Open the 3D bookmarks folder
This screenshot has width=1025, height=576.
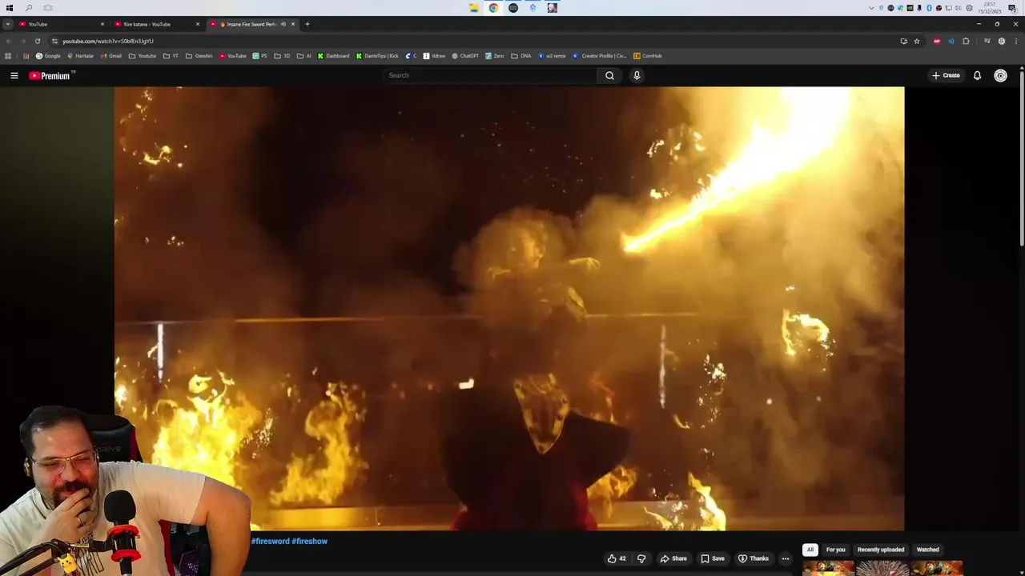coord(282,56)
